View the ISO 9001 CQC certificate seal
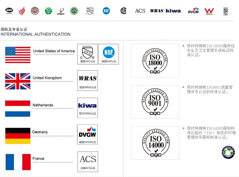This screenshot has height=177, width=239. point(155,102)
